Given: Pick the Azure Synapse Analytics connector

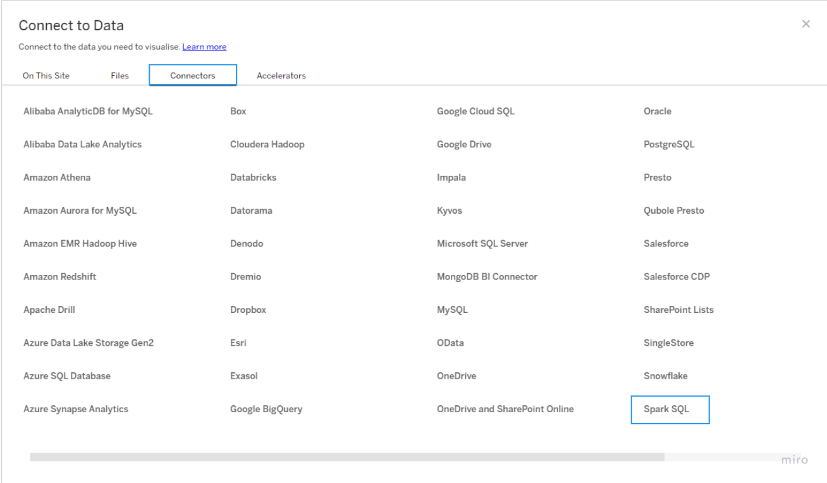Looking at the screenshot, I should pos(76,409).
